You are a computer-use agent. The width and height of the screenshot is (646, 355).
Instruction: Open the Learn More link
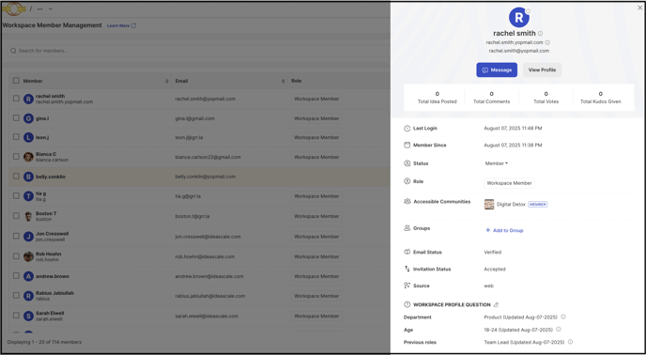click(121, 25)
